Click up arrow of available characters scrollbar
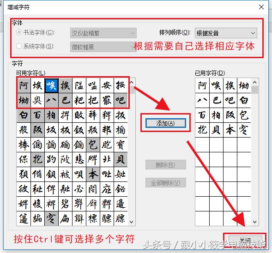Viewport: 272px width, 253px height. click(132, 82)
